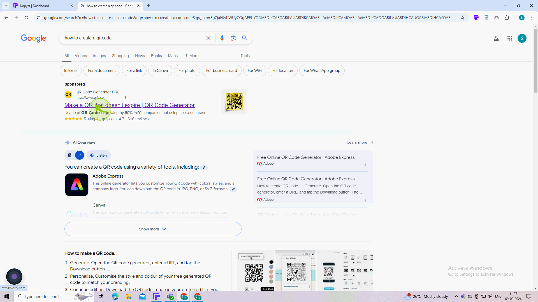Open the tab search dropdown arrow
Image resolution: width=538 pixels, height=302 pixels.
point(6,6)
